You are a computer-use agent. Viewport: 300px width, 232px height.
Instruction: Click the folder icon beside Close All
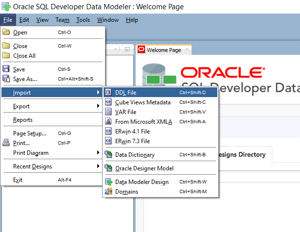click(x=6, y=55)
